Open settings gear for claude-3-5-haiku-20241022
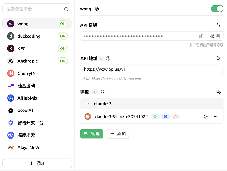 (x=206, y=117)
